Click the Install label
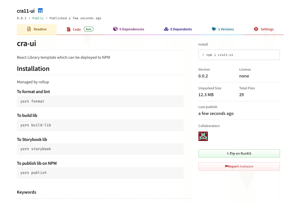The height and width of the screenshot is (204, 301). (x=203, y=44)
